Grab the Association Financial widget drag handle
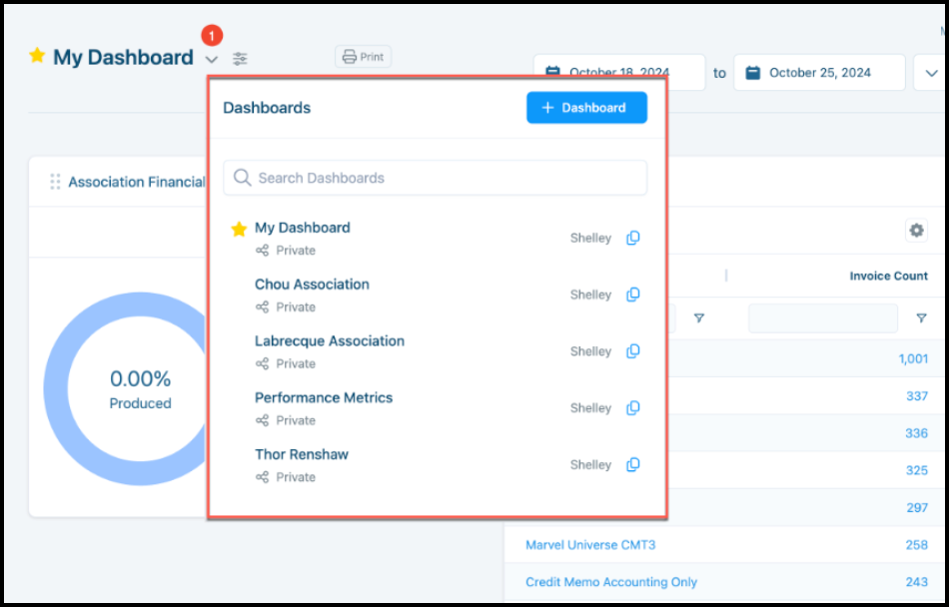Screen dimensions: 949x607 [55, 182]
